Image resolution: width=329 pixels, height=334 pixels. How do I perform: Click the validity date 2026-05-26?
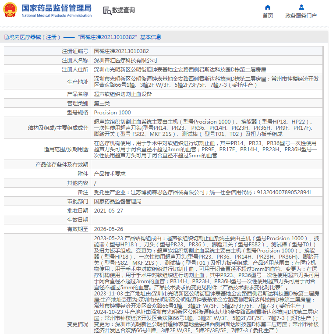pyautogui.click(x=109, y=229)
